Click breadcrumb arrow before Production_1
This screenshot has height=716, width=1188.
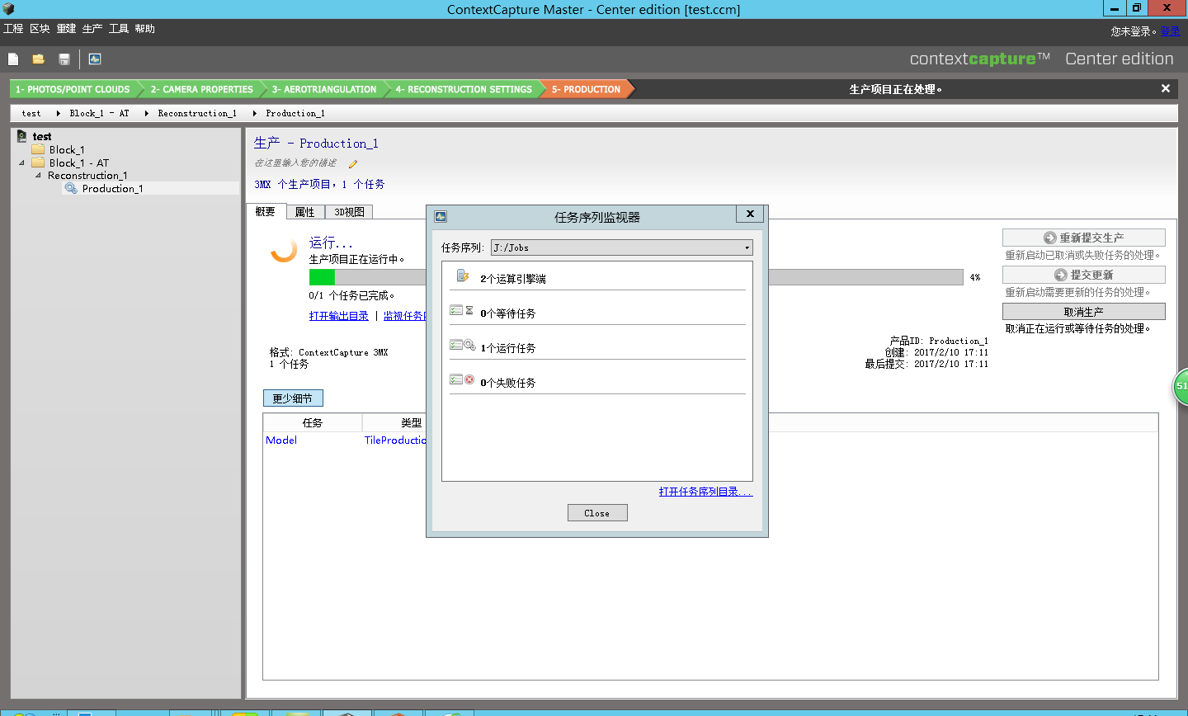[x=254, y=113]
